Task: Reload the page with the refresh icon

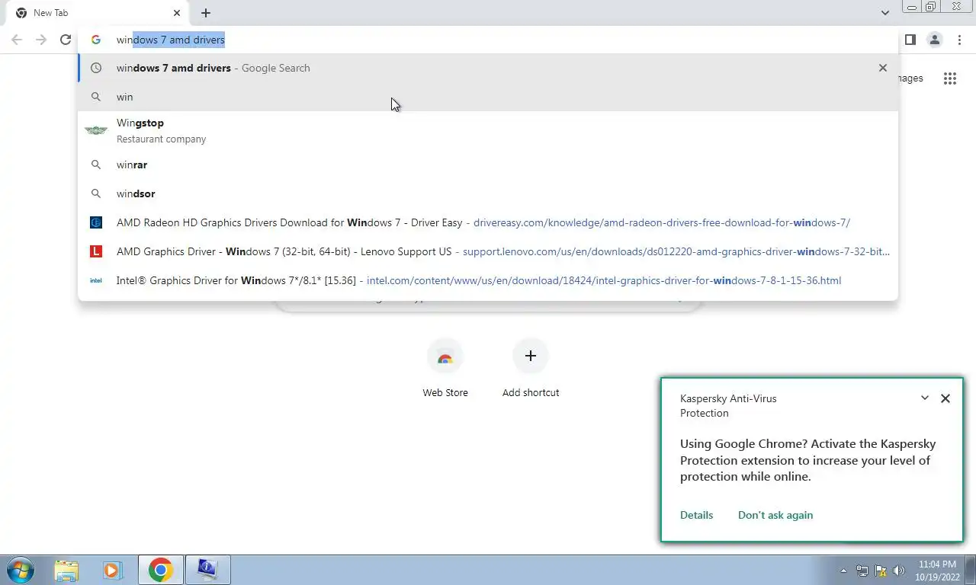Action: point(66,40)
